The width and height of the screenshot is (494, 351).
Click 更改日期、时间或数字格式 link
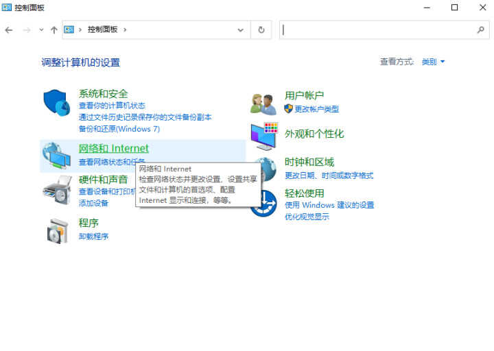[x=329, y=175]
